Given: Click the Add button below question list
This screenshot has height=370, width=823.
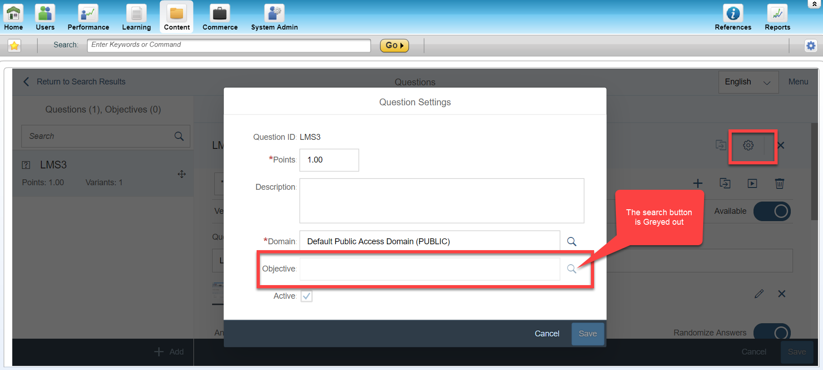Looking at the screenshot, I should click(169, 352).
